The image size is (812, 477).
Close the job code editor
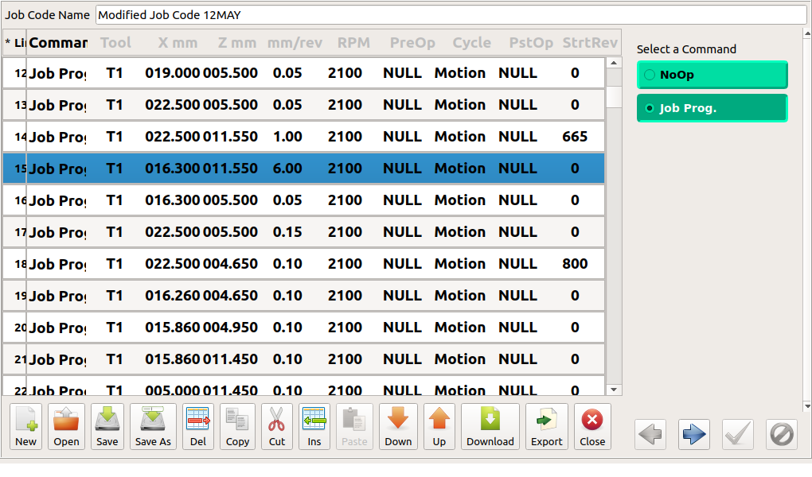(x=592, y=426)
